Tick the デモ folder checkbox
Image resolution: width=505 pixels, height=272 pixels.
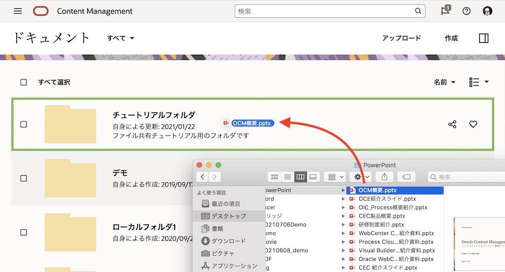coord(24,178)
